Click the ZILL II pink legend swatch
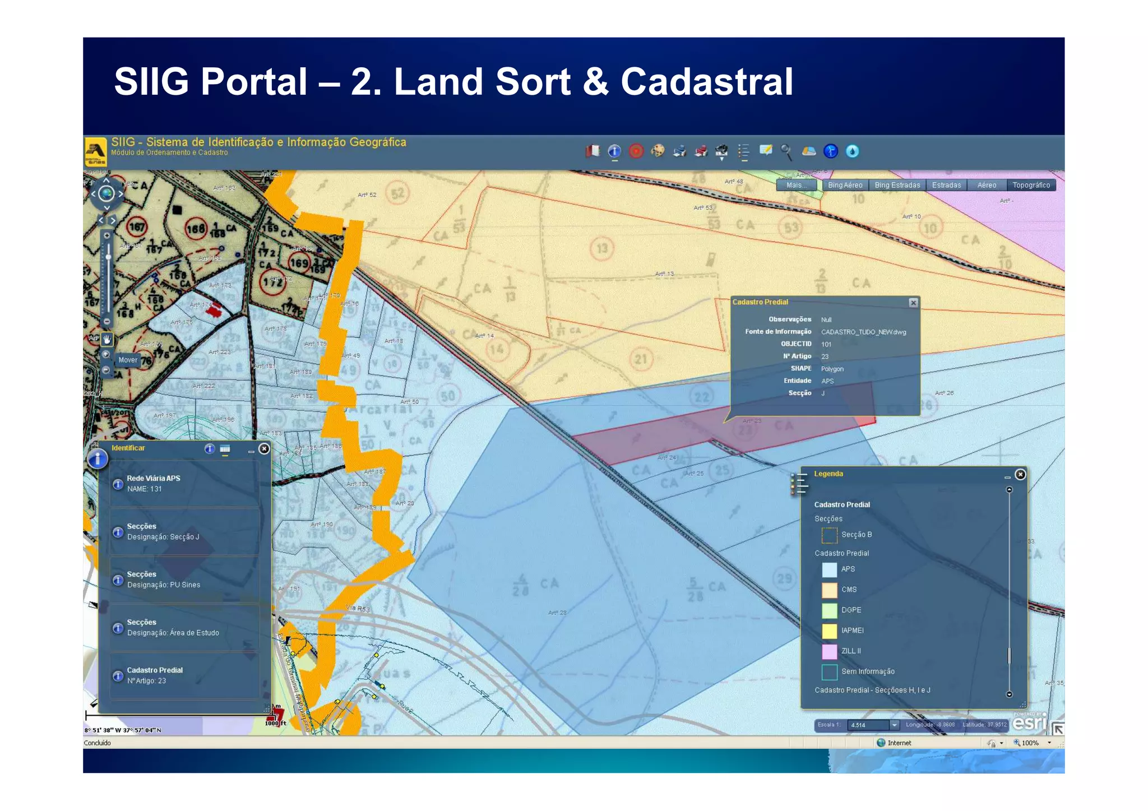 tap(830, 652)
